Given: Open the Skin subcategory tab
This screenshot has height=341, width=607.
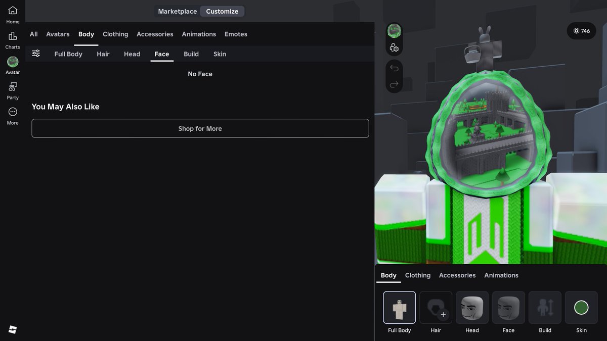Looking at the screenshot, I should click(220, 54).
